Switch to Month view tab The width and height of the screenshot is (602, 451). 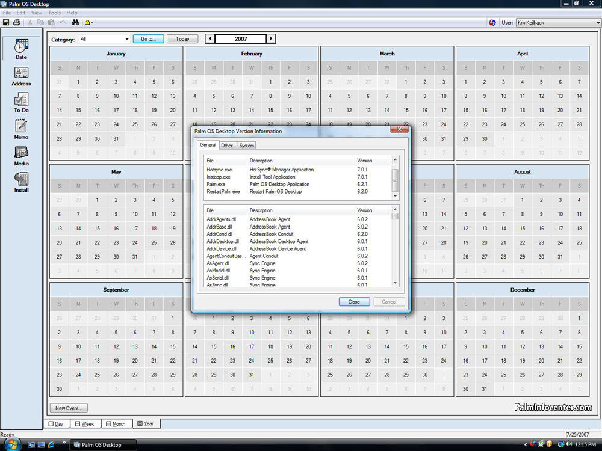coord(116,424)
